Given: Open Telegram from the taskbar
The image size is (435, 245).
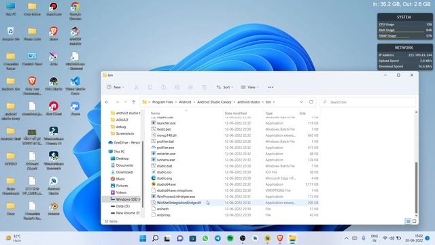Looking at the screenshot, I should tap(217, 238).
